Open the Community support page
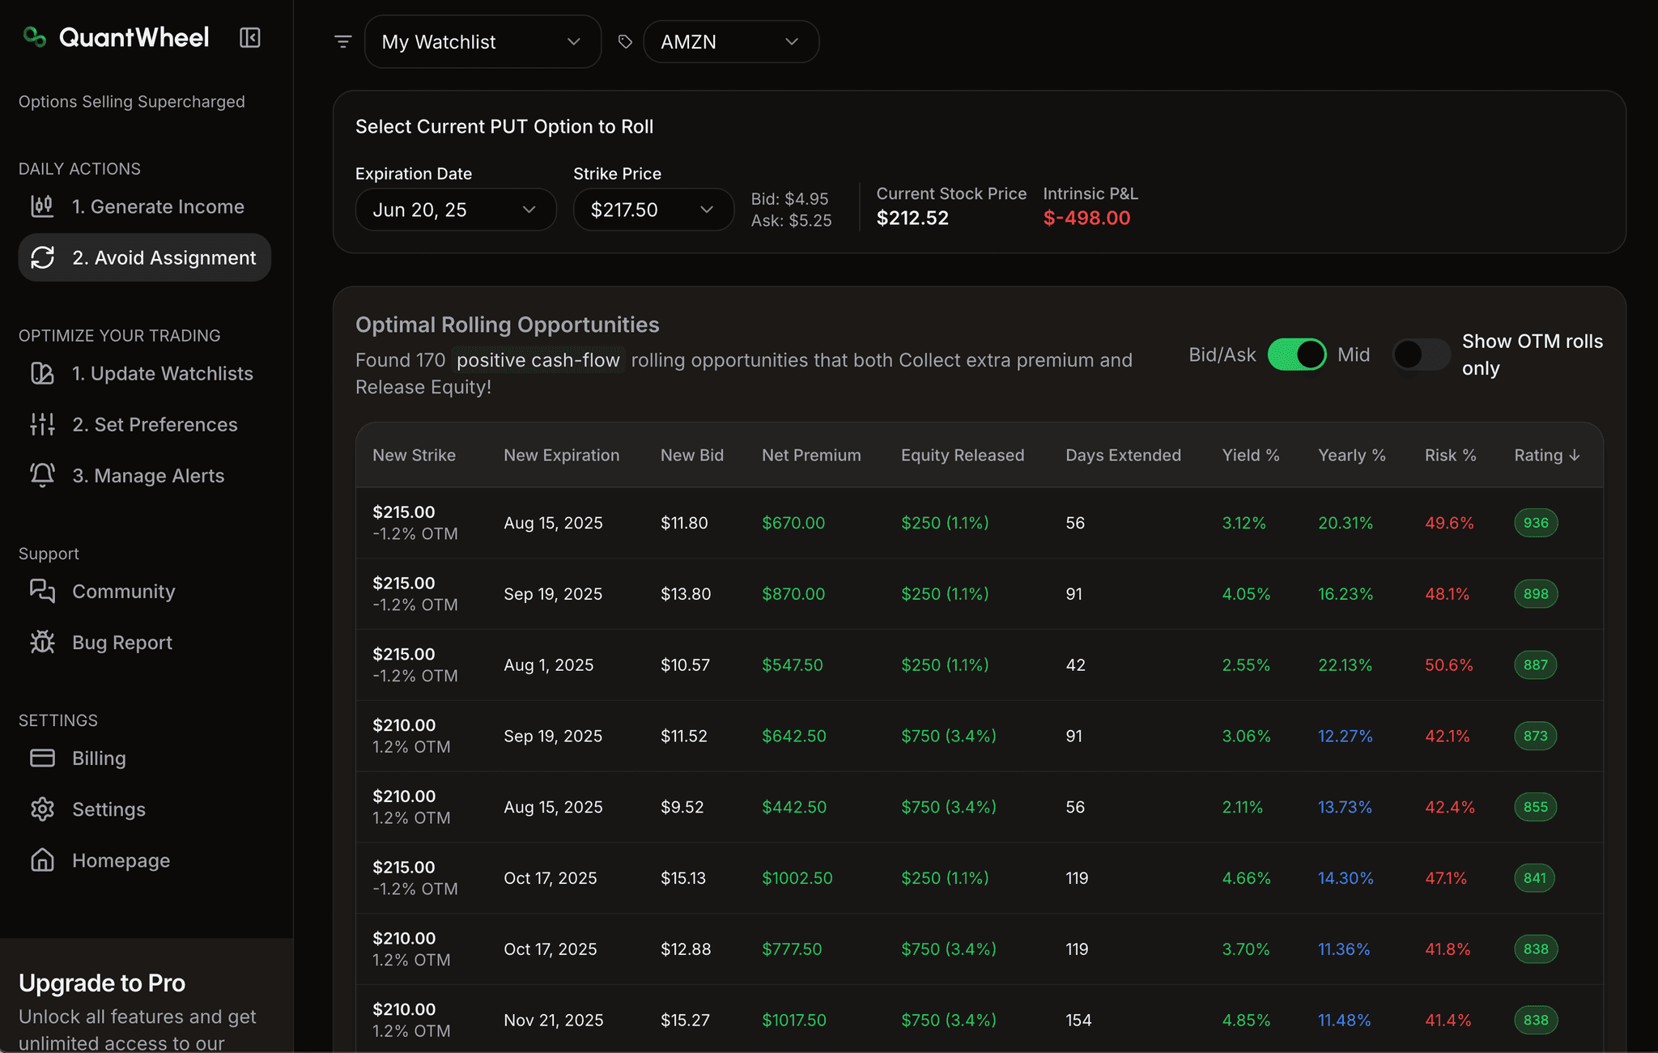This screenshot has width=1658, height=1053. coord(123,591)
